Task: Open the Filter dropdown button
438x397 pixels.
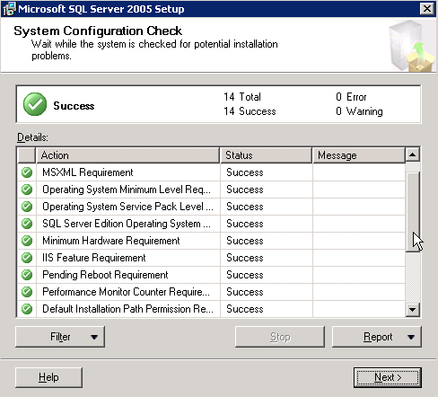Action: [60, 337]
